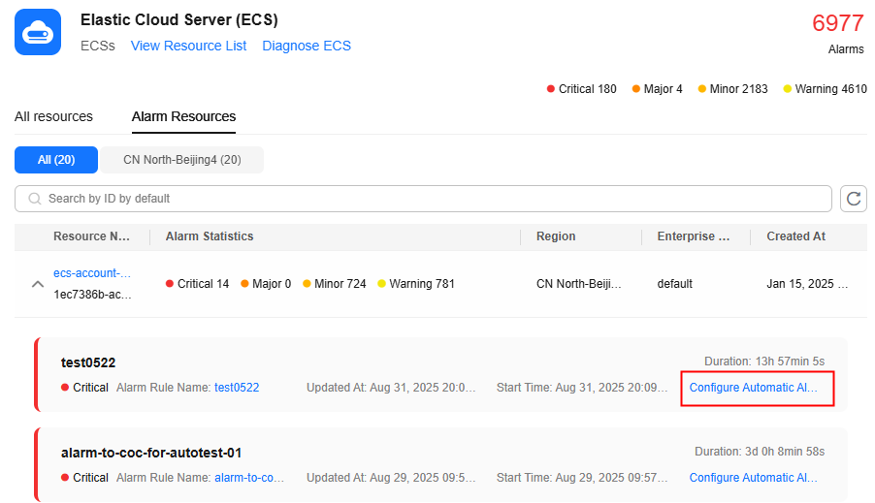Viewport: 875px width, 503px height.
Task: Configure automatic alarm handling for test0522
Action: [x=754, y=388]
